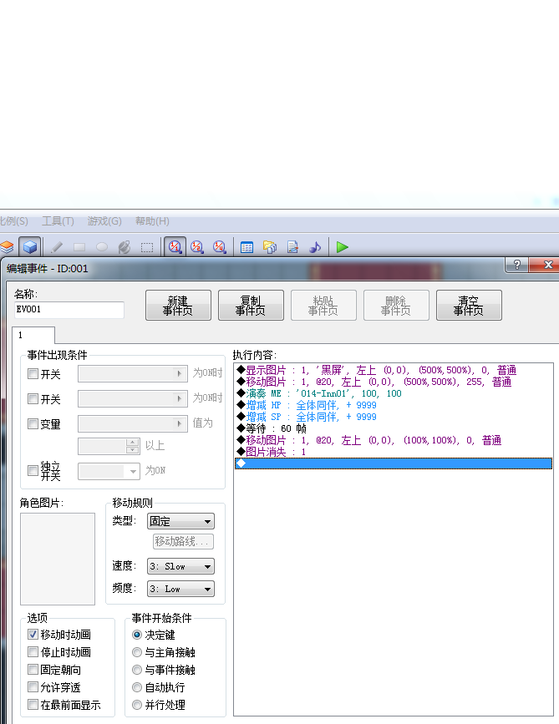Check the 在最前面显示 option
559x724 pixels.
coord(33,705)
